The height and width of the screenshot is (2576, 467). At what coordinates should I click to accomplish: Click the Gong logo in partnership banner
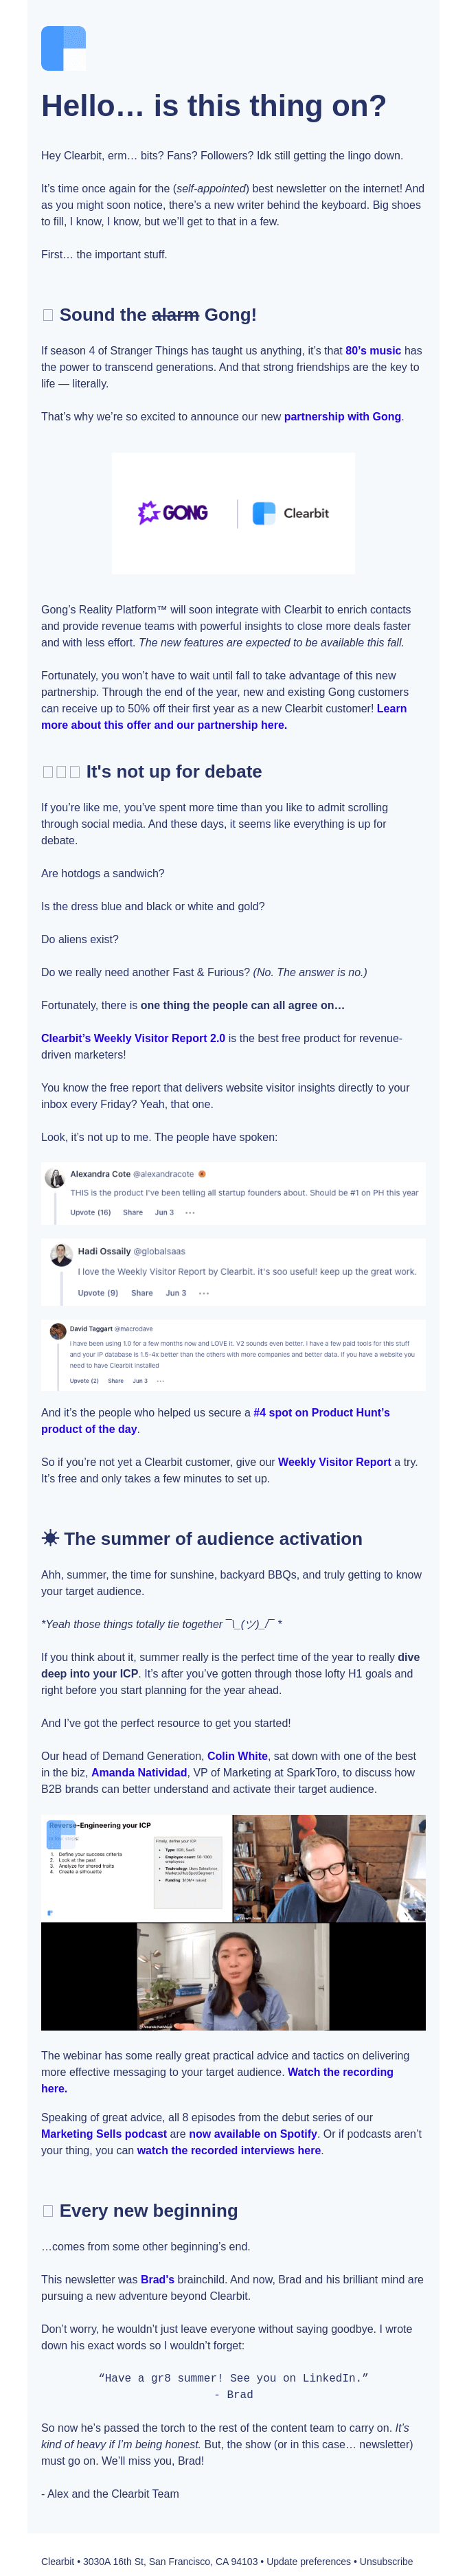[x=173, y=513]
